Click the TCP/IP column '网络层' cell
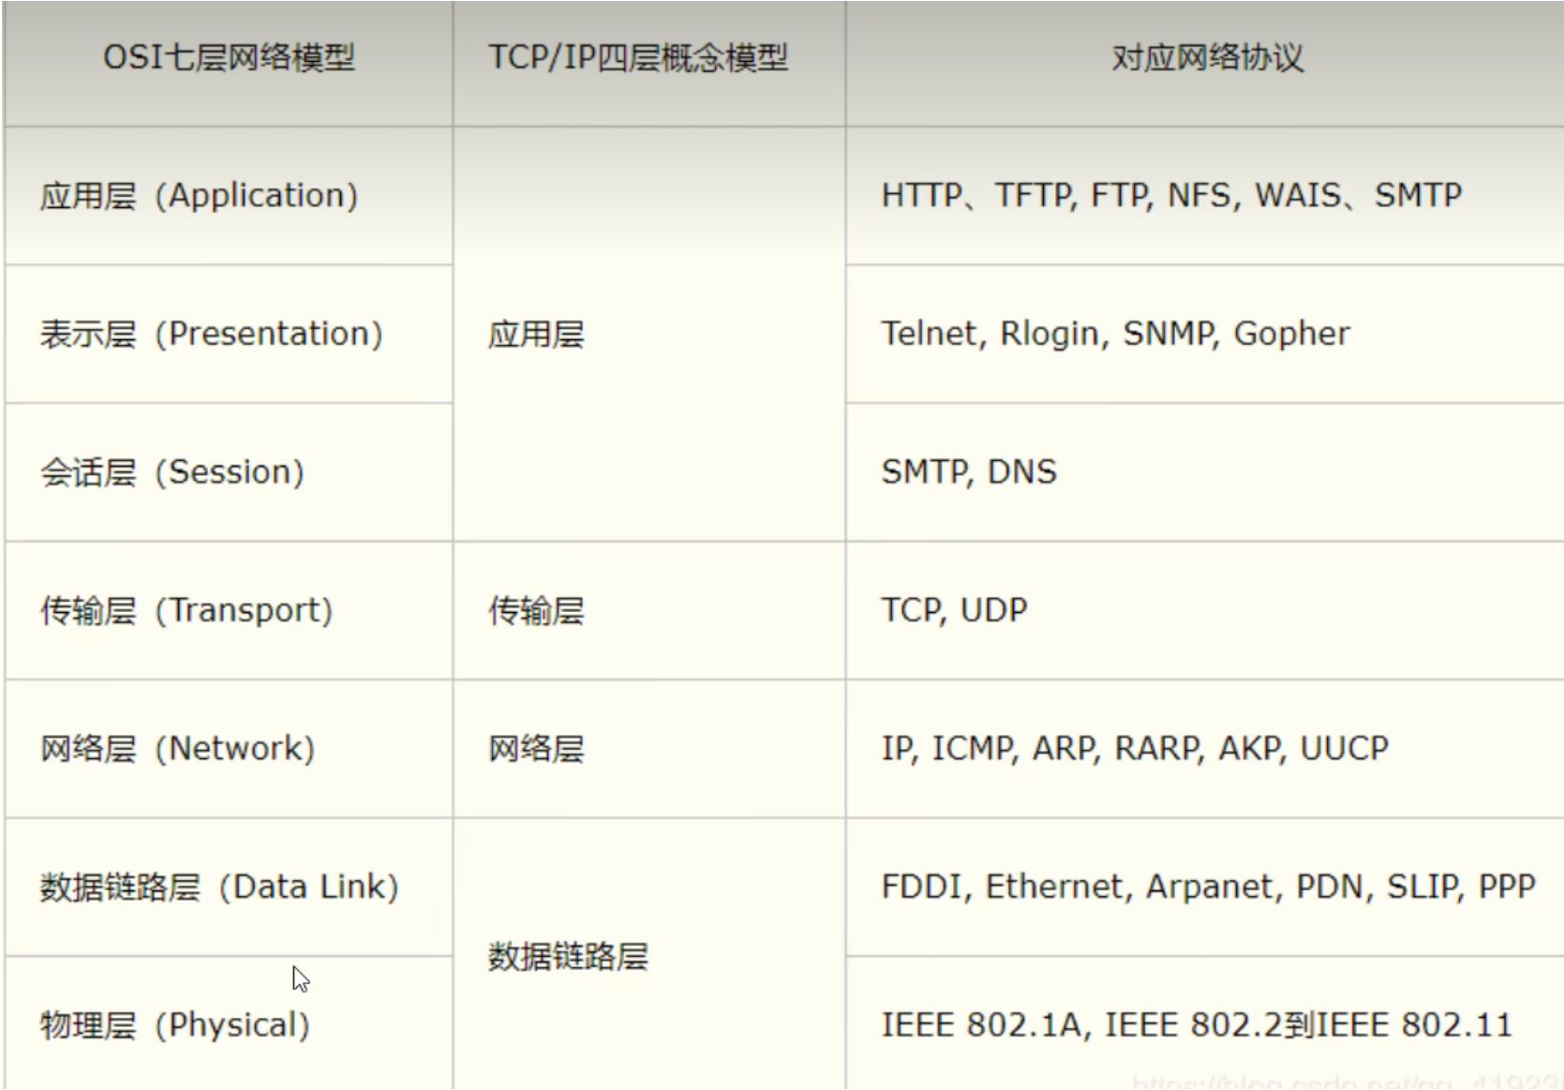Viewport: 1564px width, 1090px height. [x=649, y=749]
